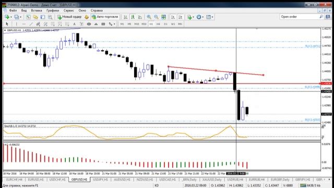This screenshot has height=188, width=334.
Task: Select the Ellipse shape tool
Action: point(89,24)
